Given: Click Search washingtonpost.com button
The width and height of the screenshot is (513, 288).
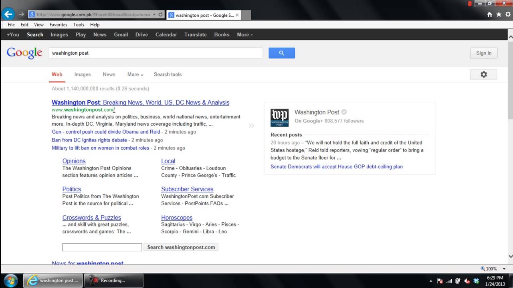Looking at the screenshot, I should click(x=181, y=247).
